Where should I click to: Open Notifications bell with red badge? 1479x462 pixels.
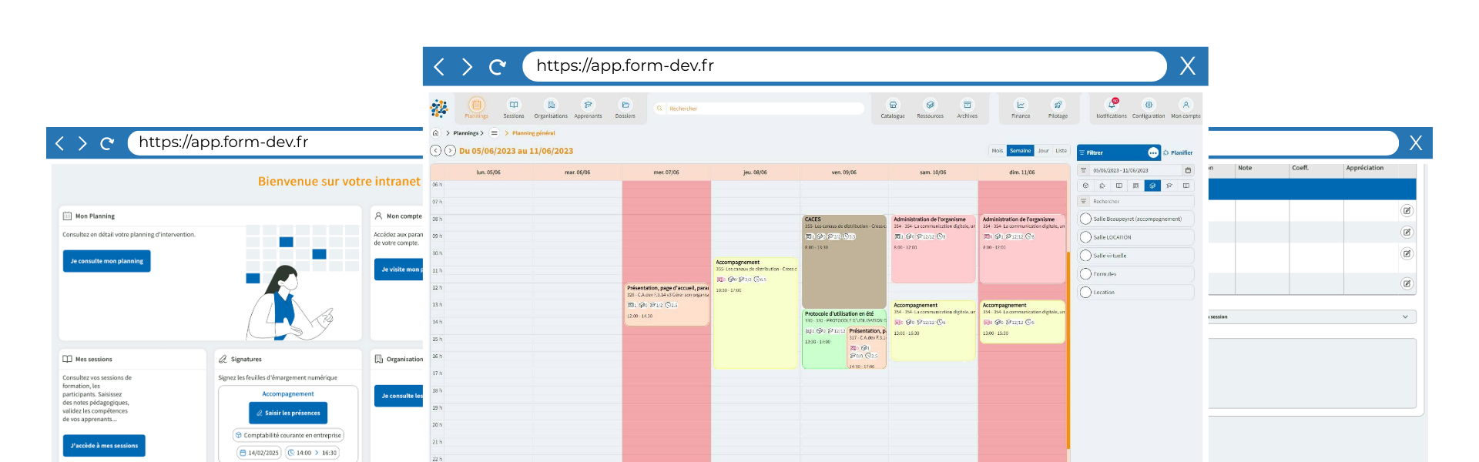point(1112,105)
